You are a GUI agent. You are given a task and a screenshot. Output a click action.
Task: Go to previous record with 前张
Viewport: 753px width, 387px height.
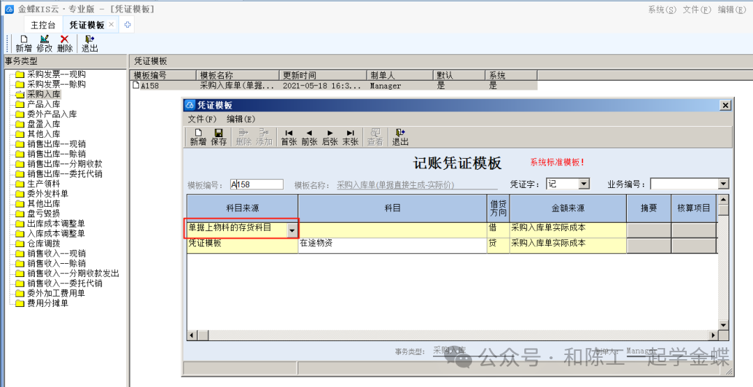pyautogui.click(x=310, y=136)
